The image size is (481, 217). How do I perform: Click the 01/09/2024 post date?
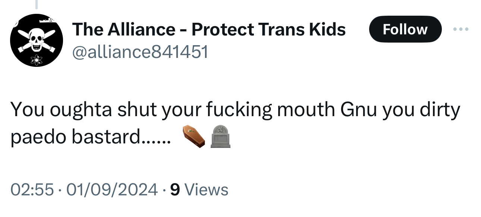(x=111, y=189)
